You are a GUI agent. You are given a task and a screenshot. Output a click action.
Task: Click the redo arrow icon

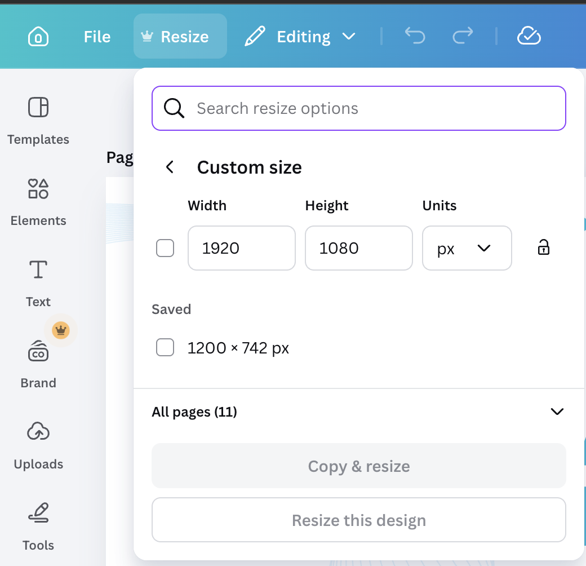pos(463,37)
